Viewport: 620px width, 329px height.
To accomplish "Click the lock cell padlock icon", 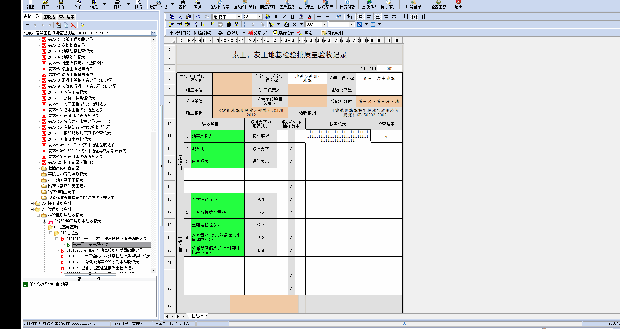I will (x=236, y=24).
